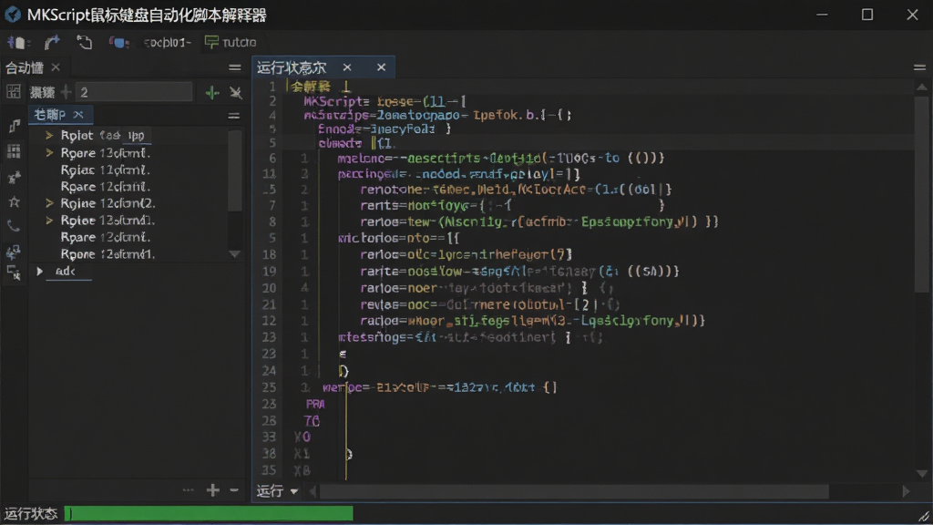Click the tree list scroll-down arrow
Image resolution: width=933 pixels, height=525 pixels.
tap(235, 254)
